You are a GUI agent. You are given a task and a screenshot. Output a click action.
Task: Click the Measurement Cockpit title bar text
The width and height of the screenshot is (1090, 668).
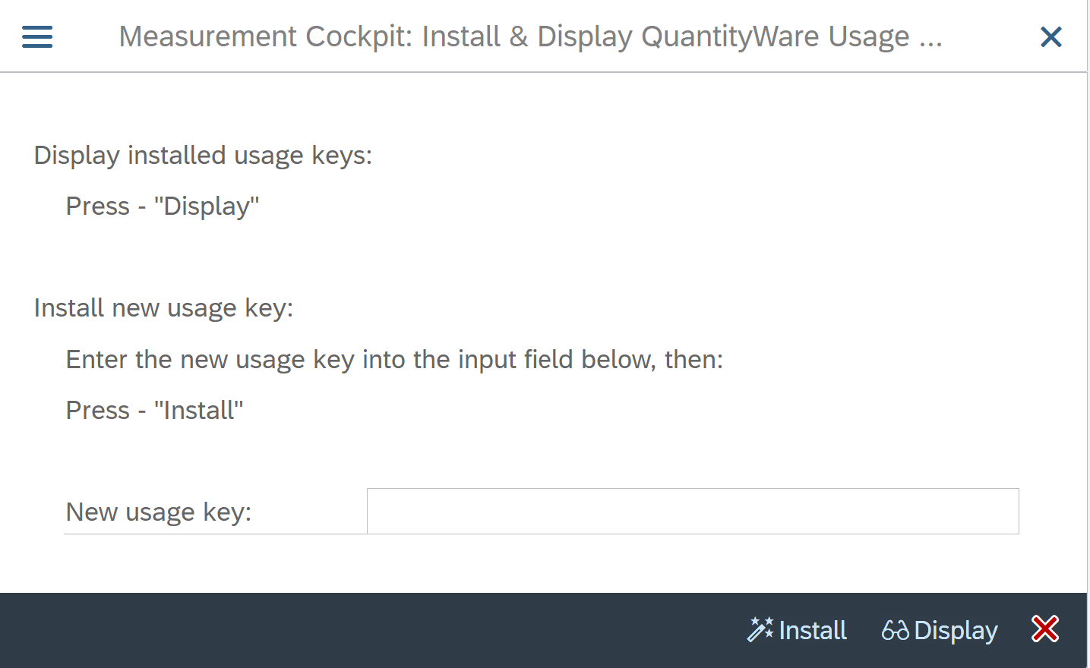point(532,36)
